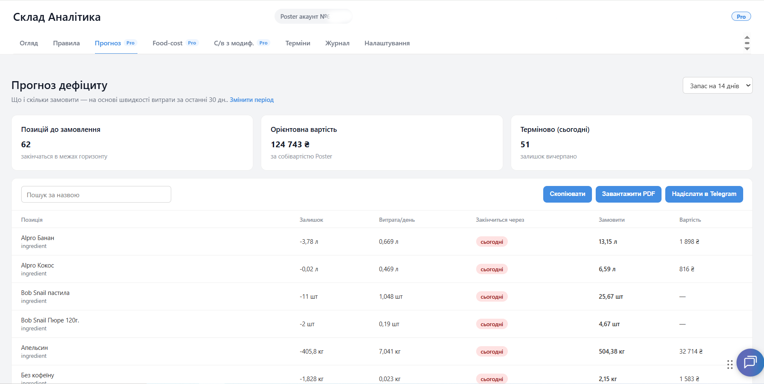Click the 25,67 шт order amount

click(611, 297)
